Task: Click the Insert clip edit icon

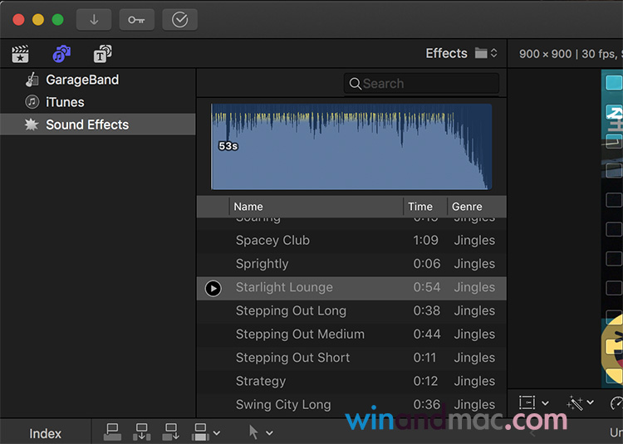Action: pos(142,432)
